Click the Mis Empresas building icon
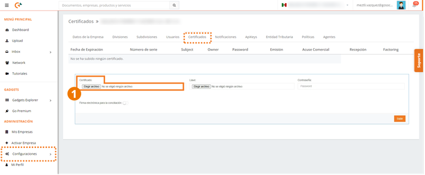This screenshot has width=425, height=175. (x=7, y=132)
